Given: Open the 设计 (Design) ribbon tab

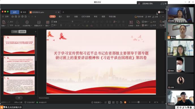Looking at the screenshot, I should [68, 17].
